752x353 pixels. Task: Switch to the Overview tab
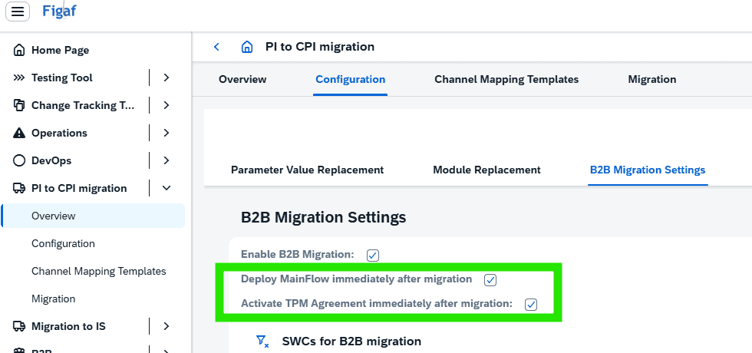point(242,79)
